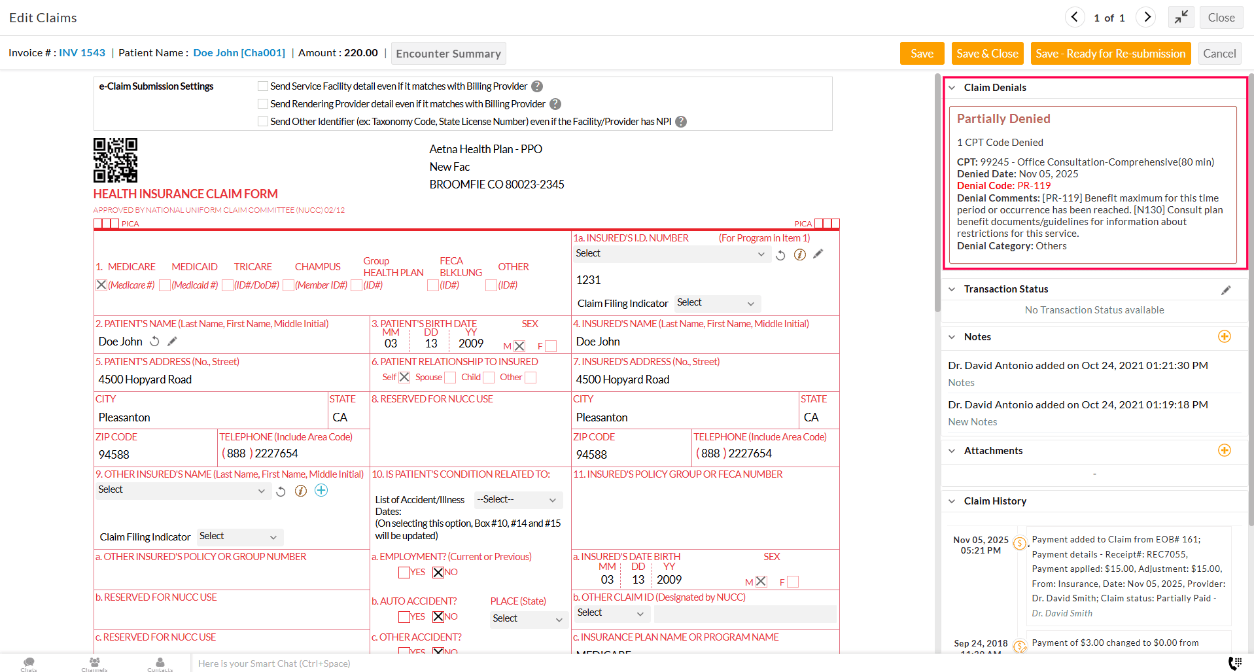Edit the Insured's I.D. Number field

point(818,255)
